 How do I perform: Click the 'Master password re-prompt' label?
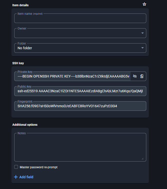(39, 167)
